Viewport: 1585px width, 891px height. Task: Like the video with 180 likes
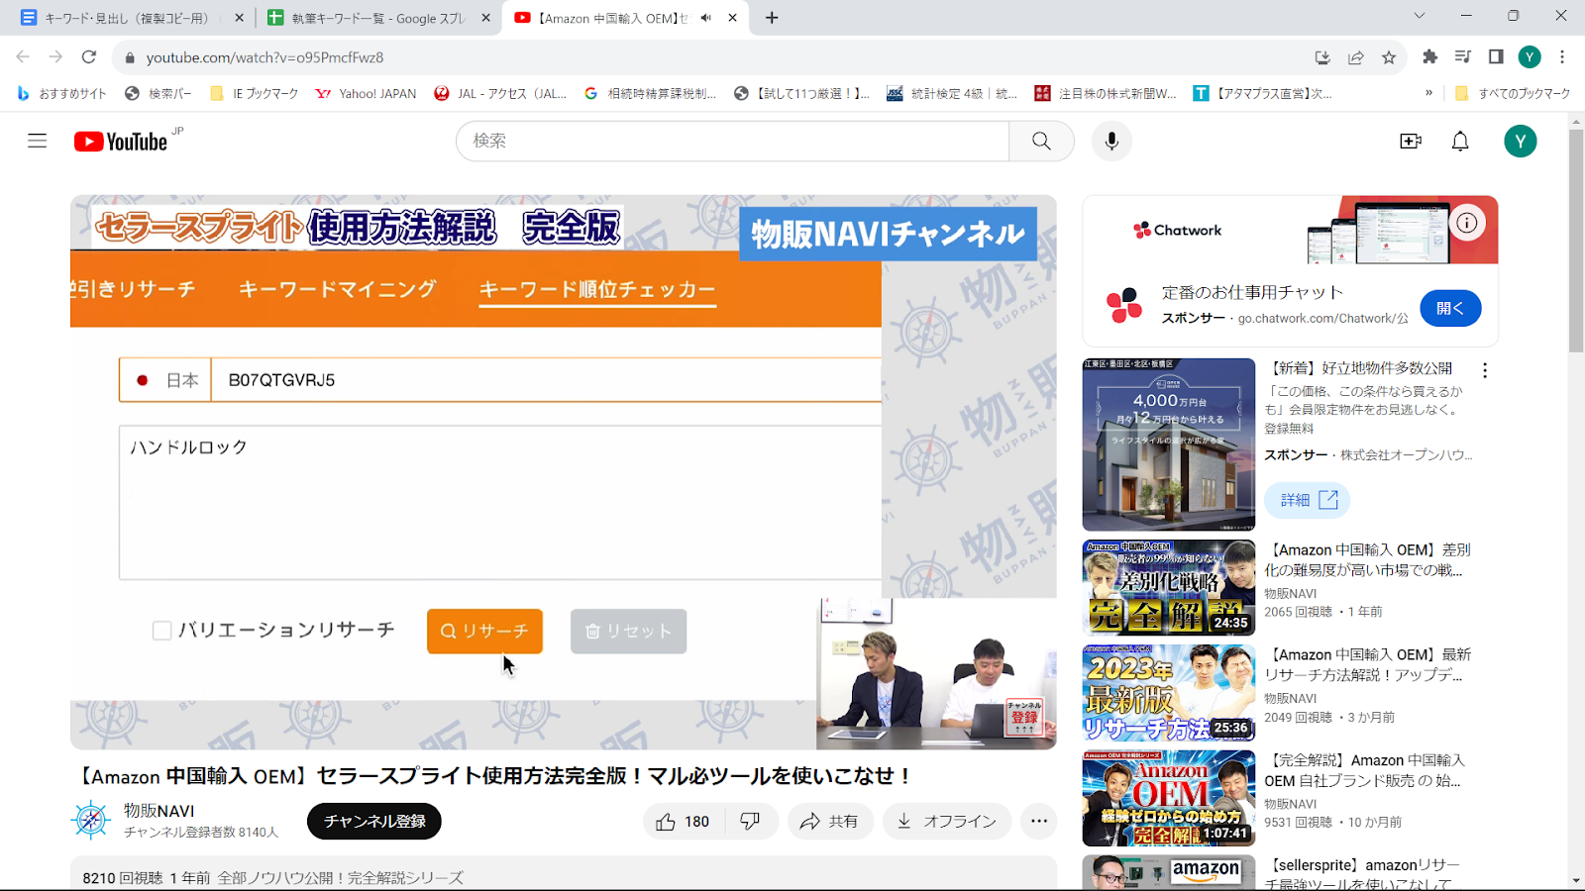[684, 822]
